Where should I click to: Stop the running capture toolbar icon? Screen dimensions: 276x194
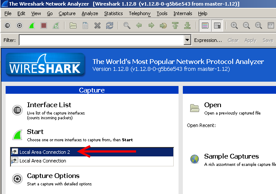coord(44,25)
